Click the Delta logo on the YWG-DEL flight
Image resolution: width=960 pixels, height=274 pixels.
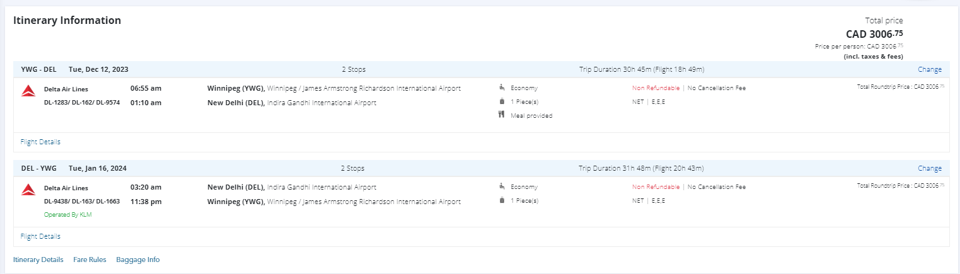pos(28,92)
